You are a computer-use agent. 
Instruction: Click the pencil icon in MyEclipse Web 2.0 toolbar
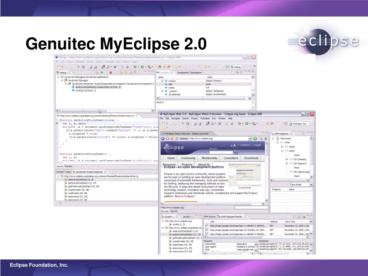267,124
